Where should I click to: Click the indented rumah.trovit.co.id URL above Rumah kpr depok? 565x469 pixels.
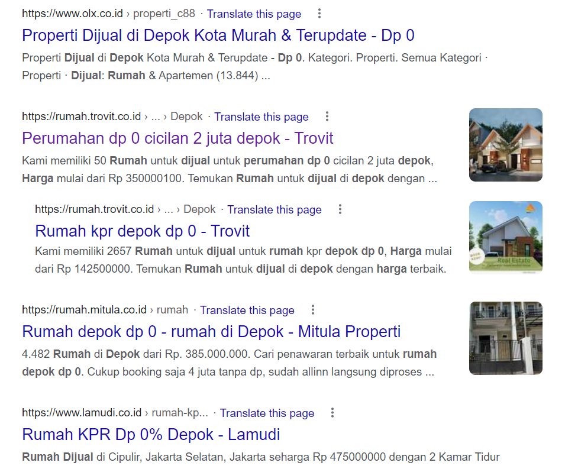click(95, 209)
